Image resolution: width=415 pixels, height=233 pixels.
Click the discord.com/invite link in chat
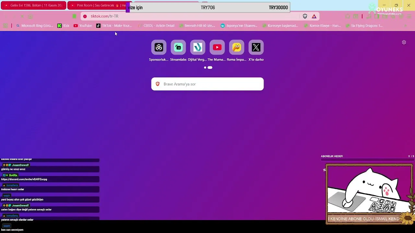(x=24, y=179)
